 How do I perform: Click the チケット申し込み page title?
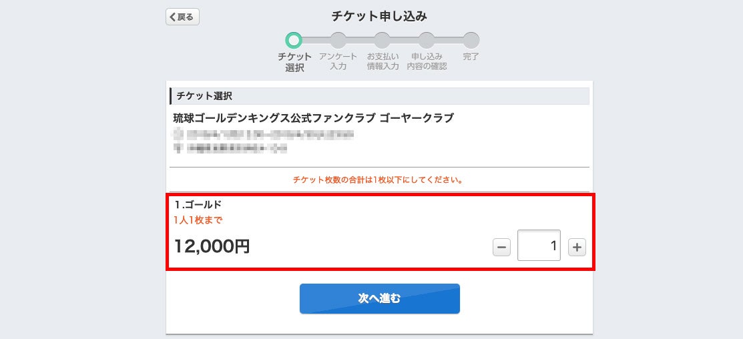coord(379,17)
